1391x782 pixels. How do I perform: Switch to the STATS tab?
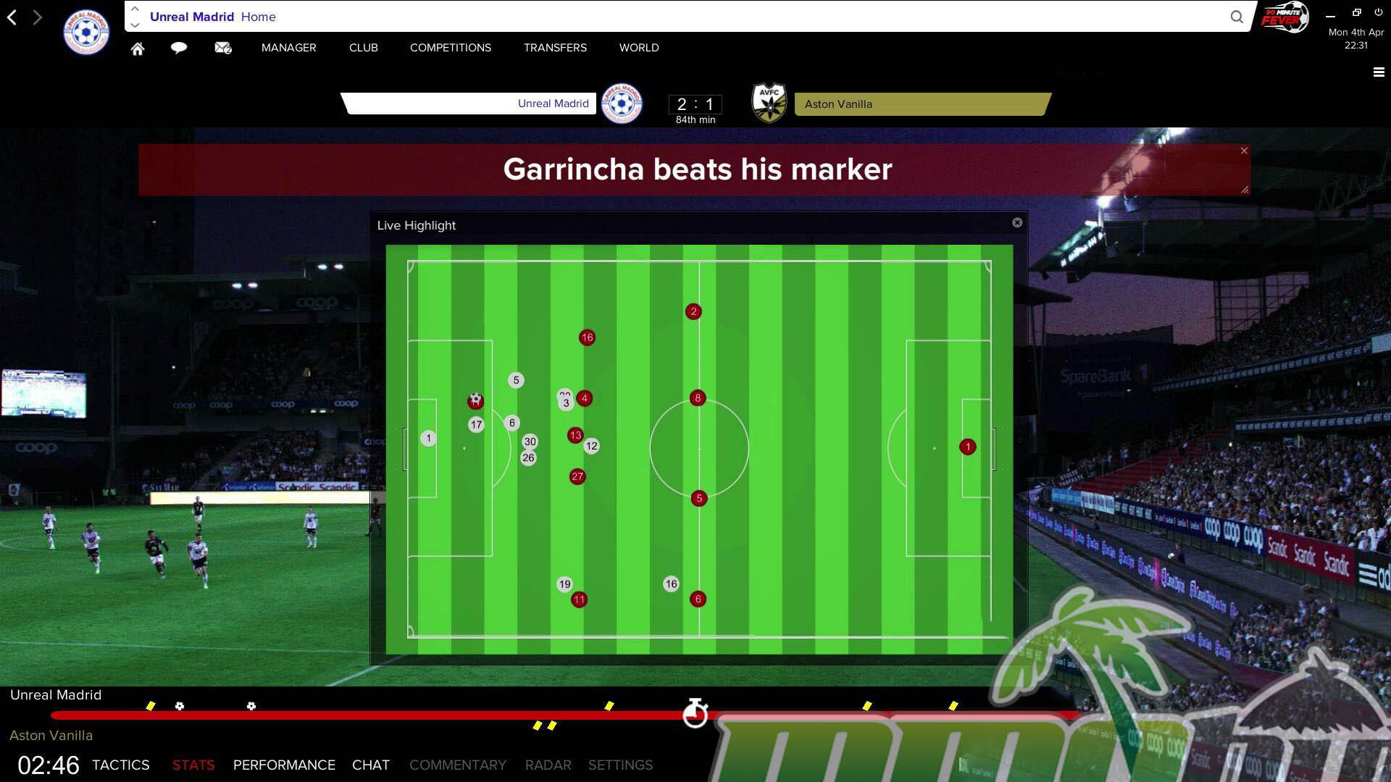[193, 765]
